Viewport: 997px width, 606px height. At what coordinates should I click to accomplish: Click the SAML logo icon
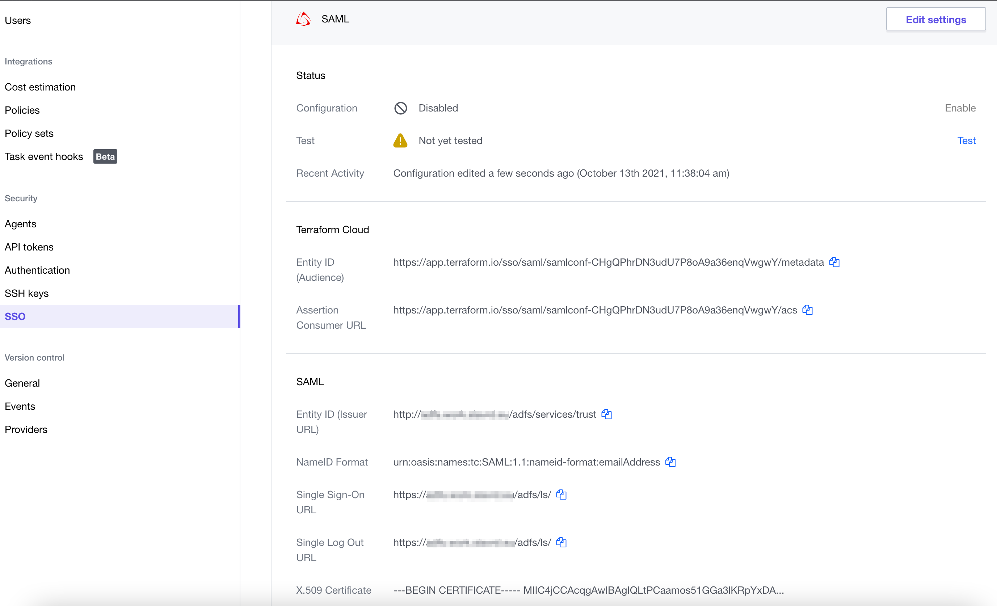[303, 19]
